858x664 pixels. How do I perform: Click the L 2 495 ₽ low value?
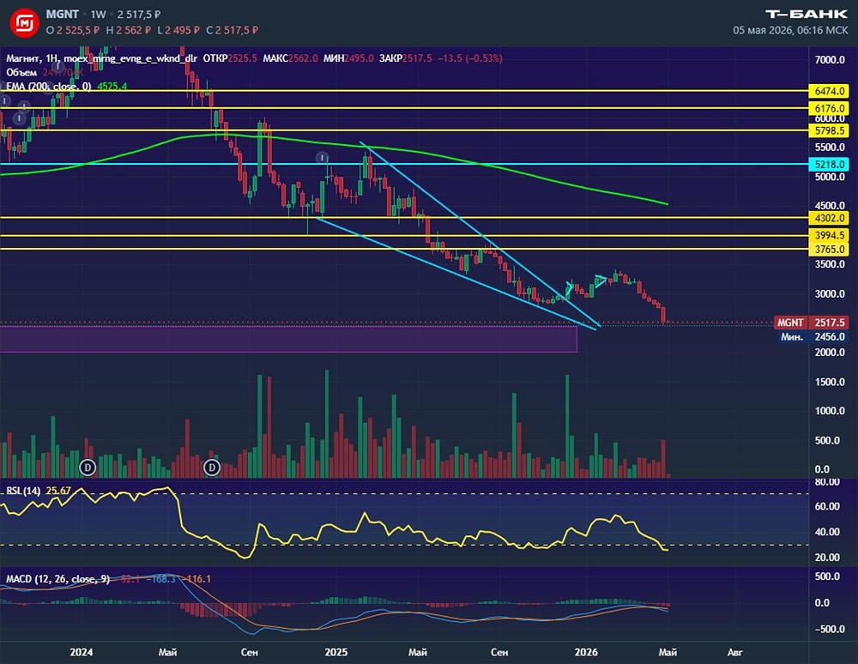coord(178,31)
